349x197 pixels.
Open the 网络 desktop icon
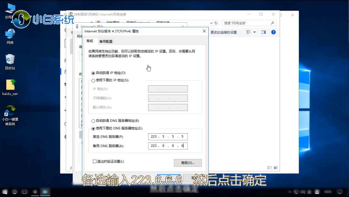[x=10, y=37]
